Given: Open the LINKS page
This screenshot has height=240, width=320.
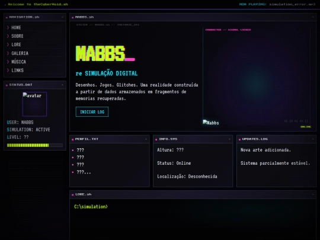Looking at the screenshot, I should [35, 71].
